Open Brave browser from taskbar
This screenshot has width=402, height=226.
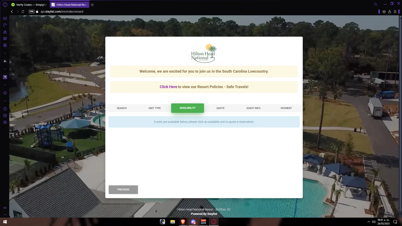[x=183, y=222]
